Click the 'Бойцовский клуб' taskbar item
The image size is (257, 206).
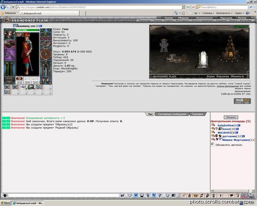click(28, 203)
